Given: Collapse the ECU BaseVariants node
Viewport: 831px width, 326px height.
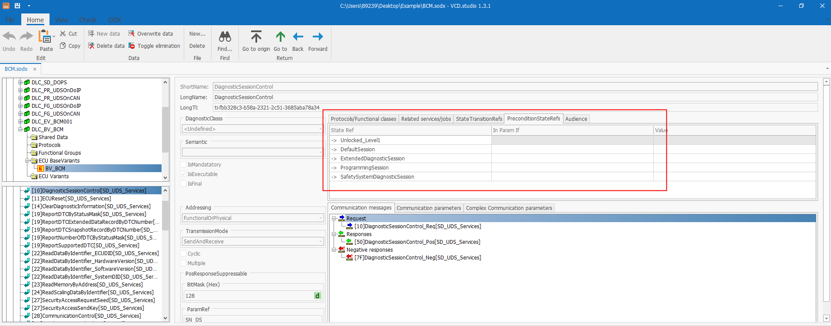Looking at the screenshot, I should (27, 161).
